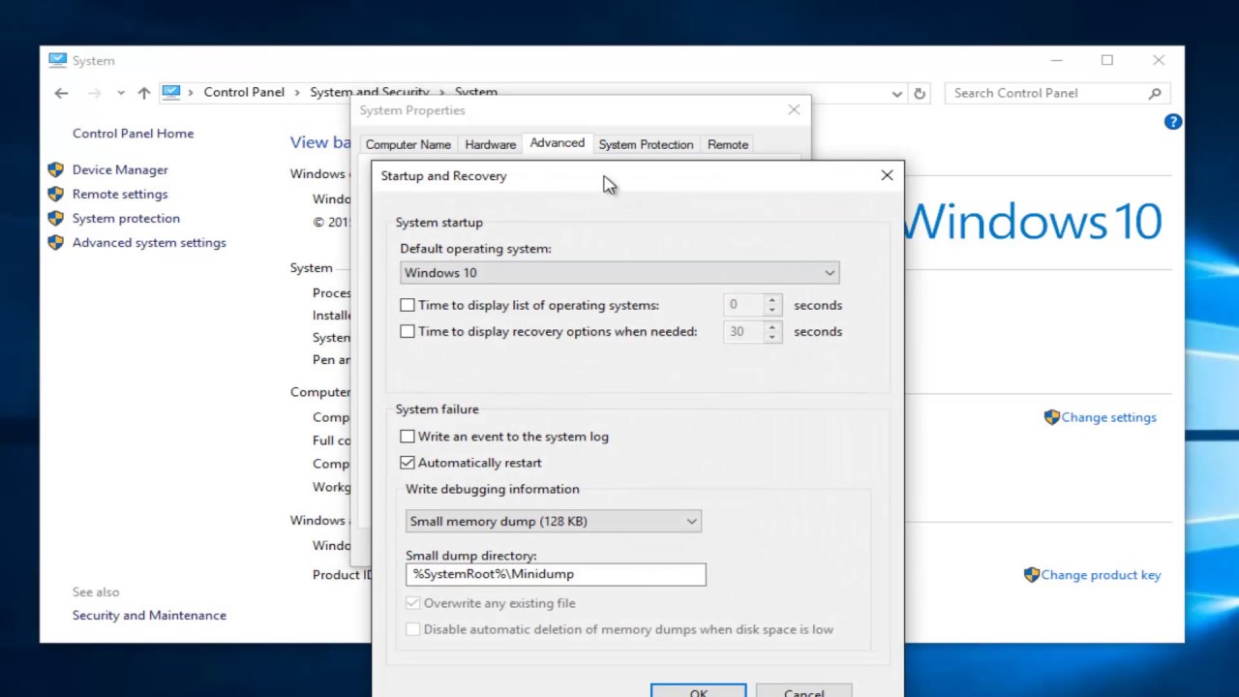Switch to the Computer Name tab
The height and width of the screenshot is (697, 1239).
pyautogui.click(x=408, y=144)
